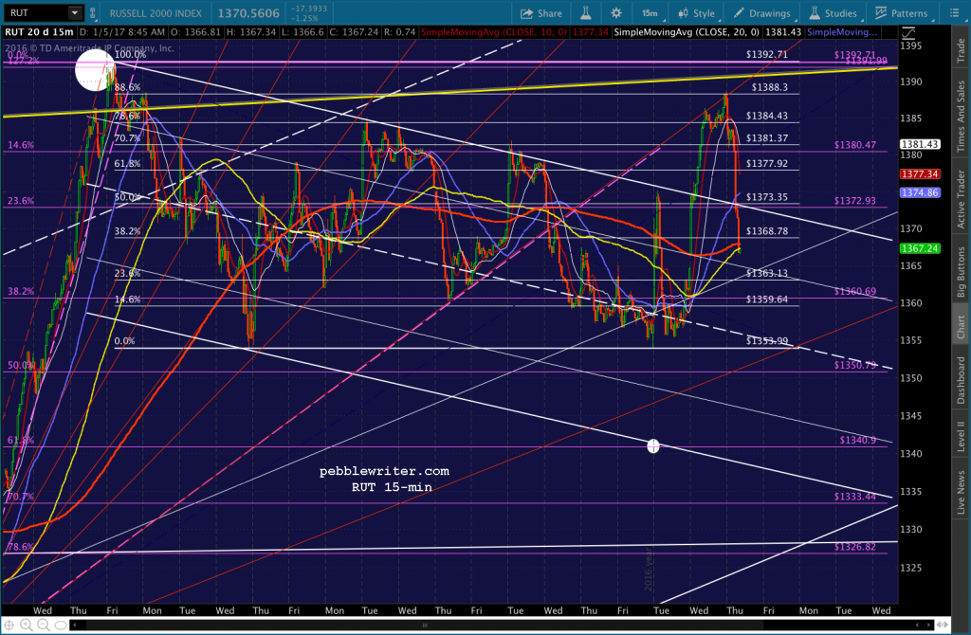Open the flask (thinkLog) icon
The height and width of the screenshot is (635, 971).
coord(585,13)
